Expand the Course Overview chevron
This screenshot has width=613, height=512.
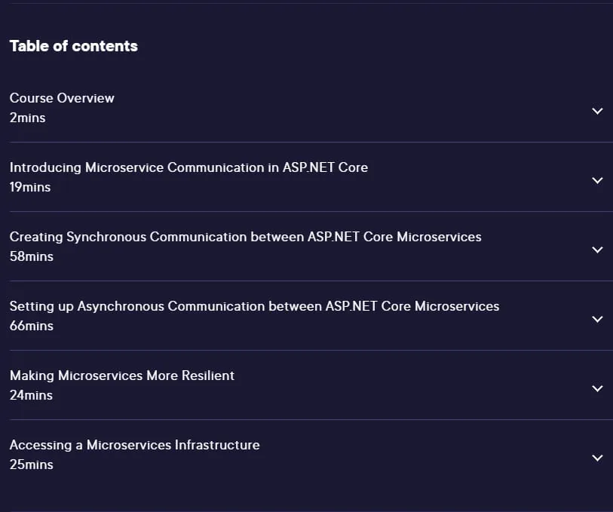[x=597, y=111]
